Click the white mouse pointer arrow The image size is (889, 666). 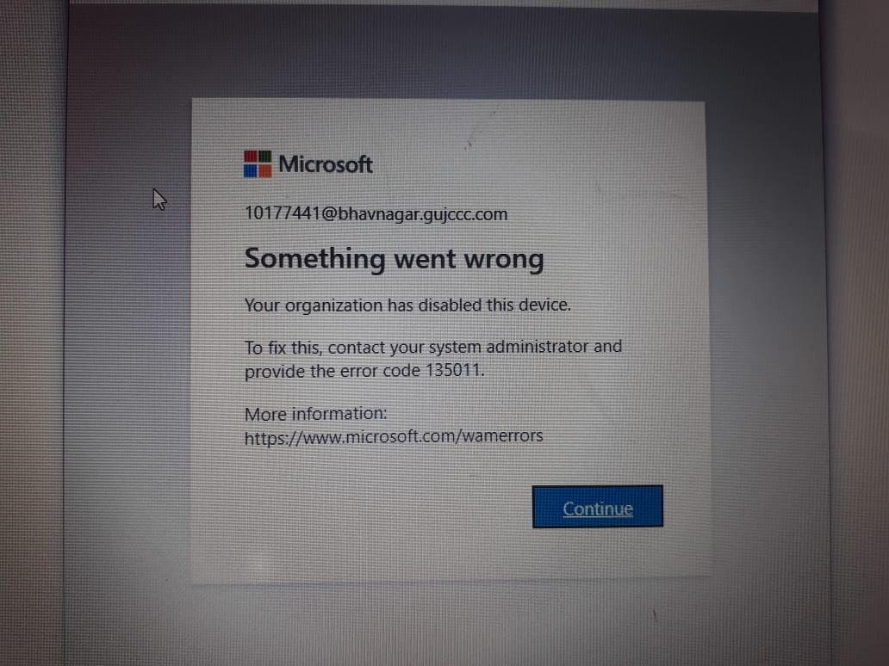click(x=159, y=200)
